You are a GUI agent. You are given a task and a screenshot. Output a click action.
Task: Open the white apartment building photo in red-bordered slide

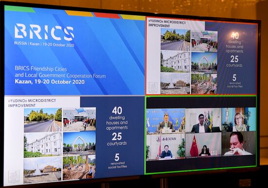pyautogui.click(x=175, y=62)
